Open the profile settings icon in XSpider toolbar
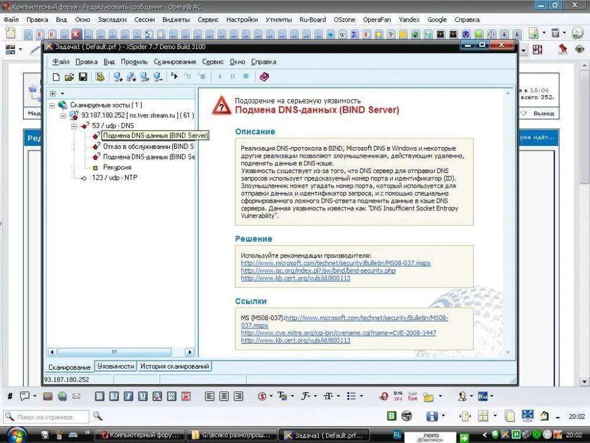Image resolution: width=590 pixels, height=443 pixels. [100, 77]
